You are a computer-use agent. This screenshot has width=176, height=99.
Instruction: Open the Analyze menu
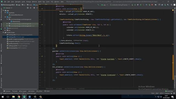click(29, 2)
